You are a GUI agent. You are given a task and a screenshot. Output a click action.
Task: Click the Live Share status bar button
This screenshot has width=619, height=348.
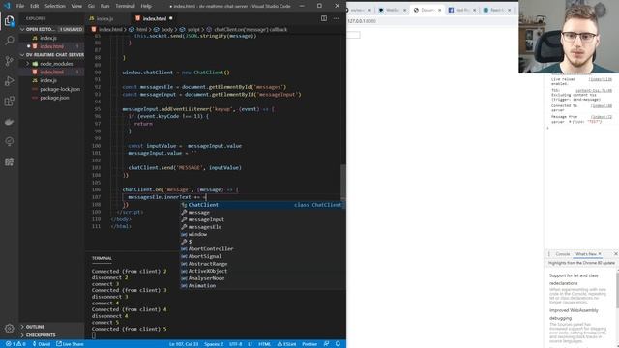[70, 344]
